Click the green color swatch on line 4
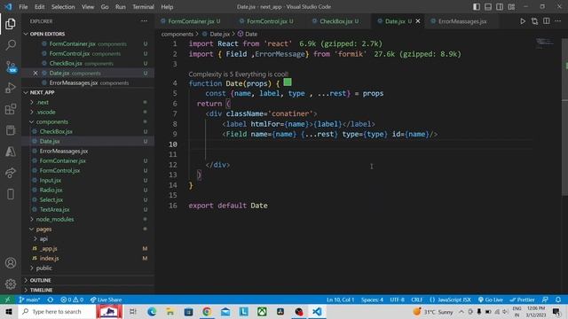The width and height of the screenshot is (568, 319). click(288, 82)
